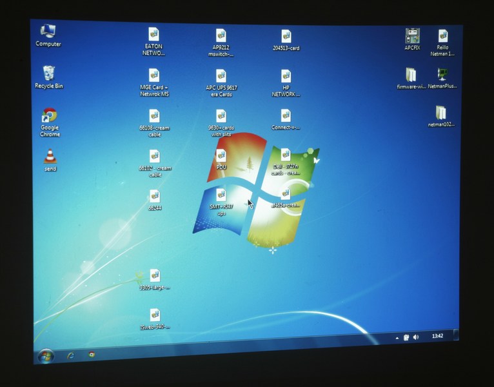Select the PDU file icon
This screenshot has width=494, height=387.
221,160
